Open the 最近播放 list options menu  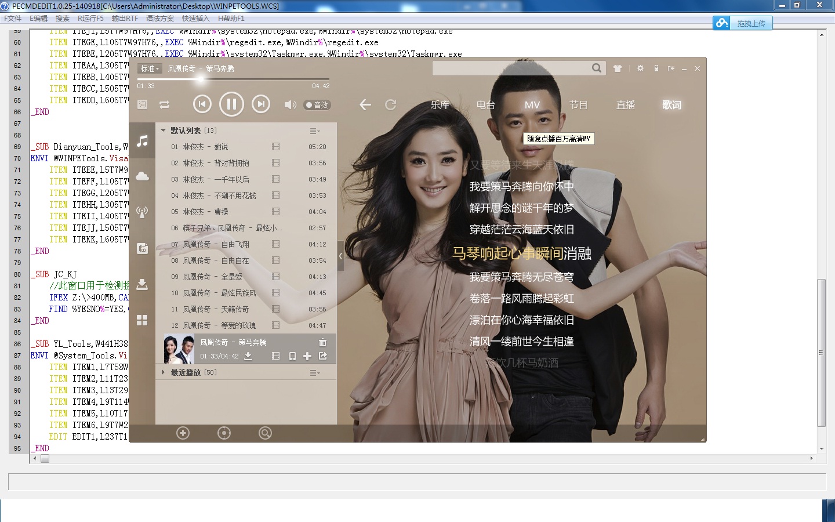tap(315, 373)
